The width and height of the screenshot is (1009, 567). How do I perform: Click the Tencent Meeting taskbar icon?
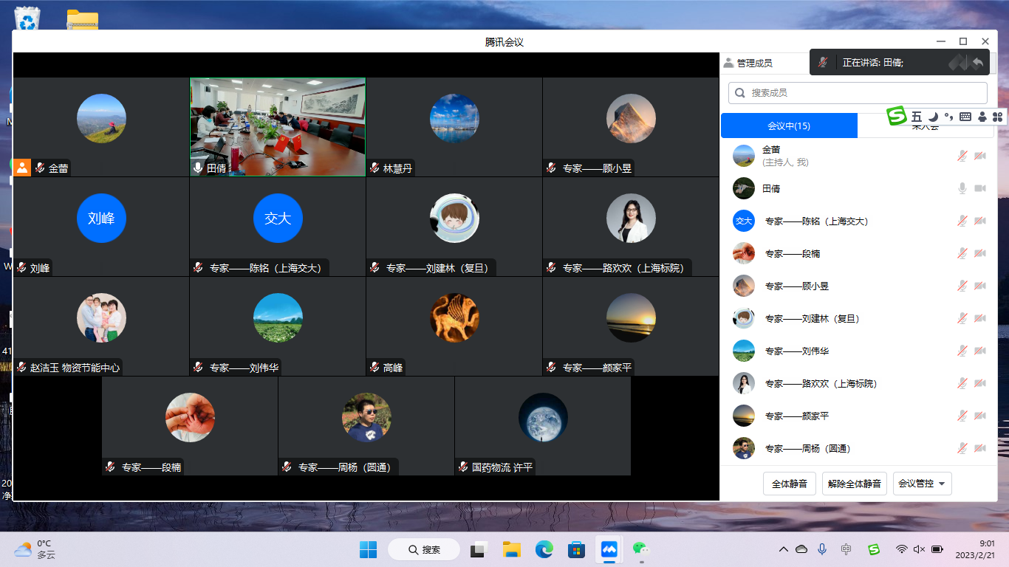pos(609,549)
